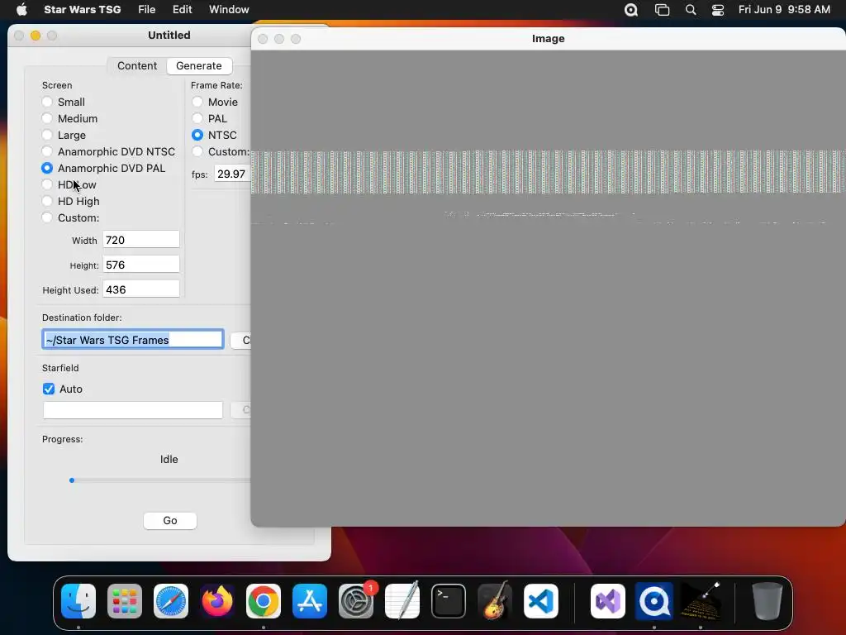Screen dimensions: 846x635
Task: Open the Star Wars TSG app menu
Action: point(83,9)
